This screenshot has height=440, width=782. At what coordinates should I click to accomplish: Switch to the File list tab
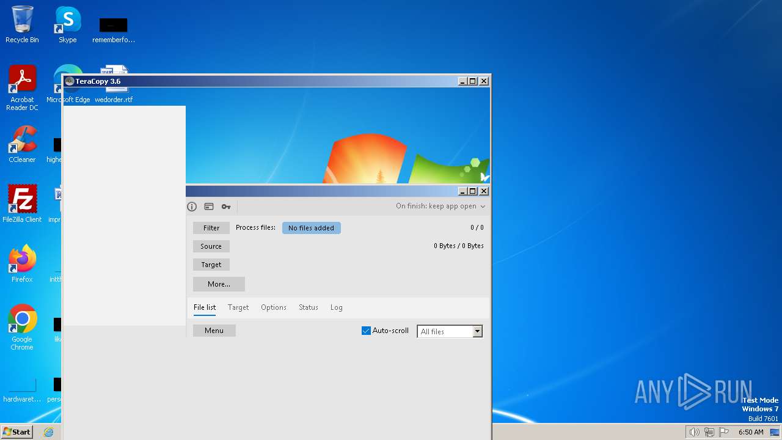tap(205, 307)
